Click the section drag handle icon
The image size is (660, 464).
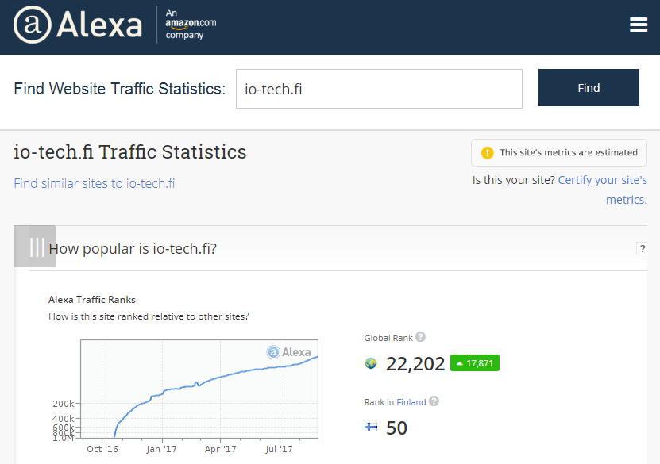35,247
